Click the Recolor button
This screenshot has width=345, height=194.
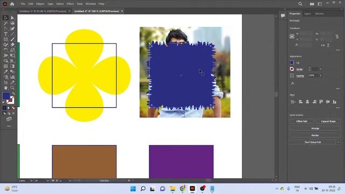(315, 135)
